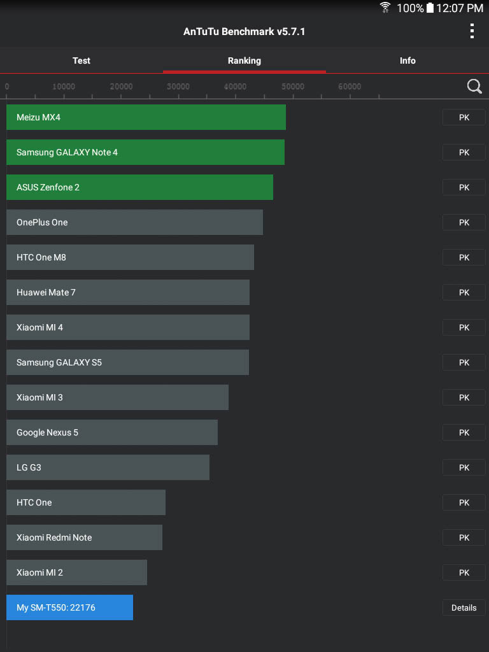Tap the Xiaomi MI 2 ranking bar
489x652 pixels.
[x=76, y=572]
